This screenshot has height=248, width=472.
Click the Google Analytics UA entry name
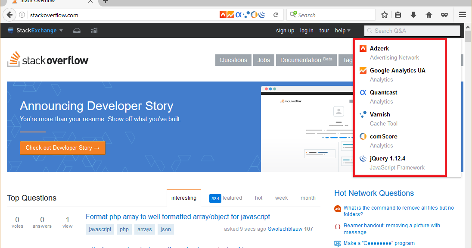point(397,70)
